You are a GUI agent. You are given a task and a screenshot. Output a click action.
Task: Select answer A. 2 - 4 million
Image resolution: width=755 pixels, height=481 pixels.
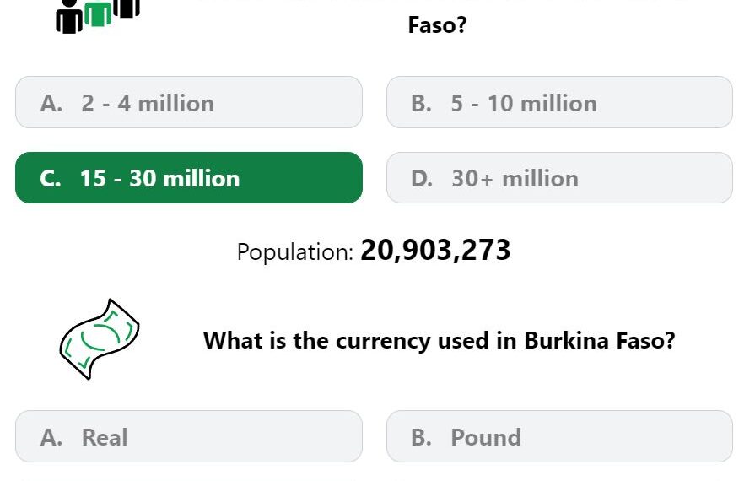click(189, 102)
